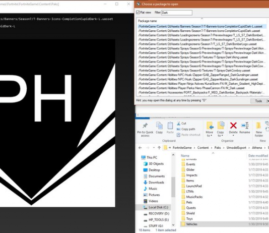The image size is (269, 233).
Task: Click Athena in the address breadcrumb
Action: [257, 148]
